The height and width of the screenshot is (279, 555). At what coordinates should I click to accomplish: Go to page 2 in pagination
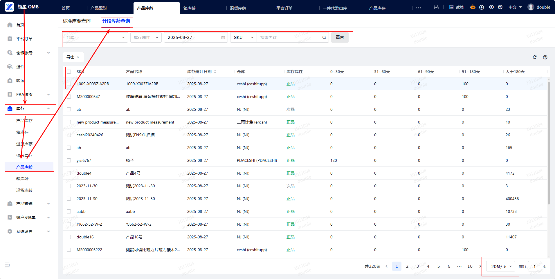[407, 266]
